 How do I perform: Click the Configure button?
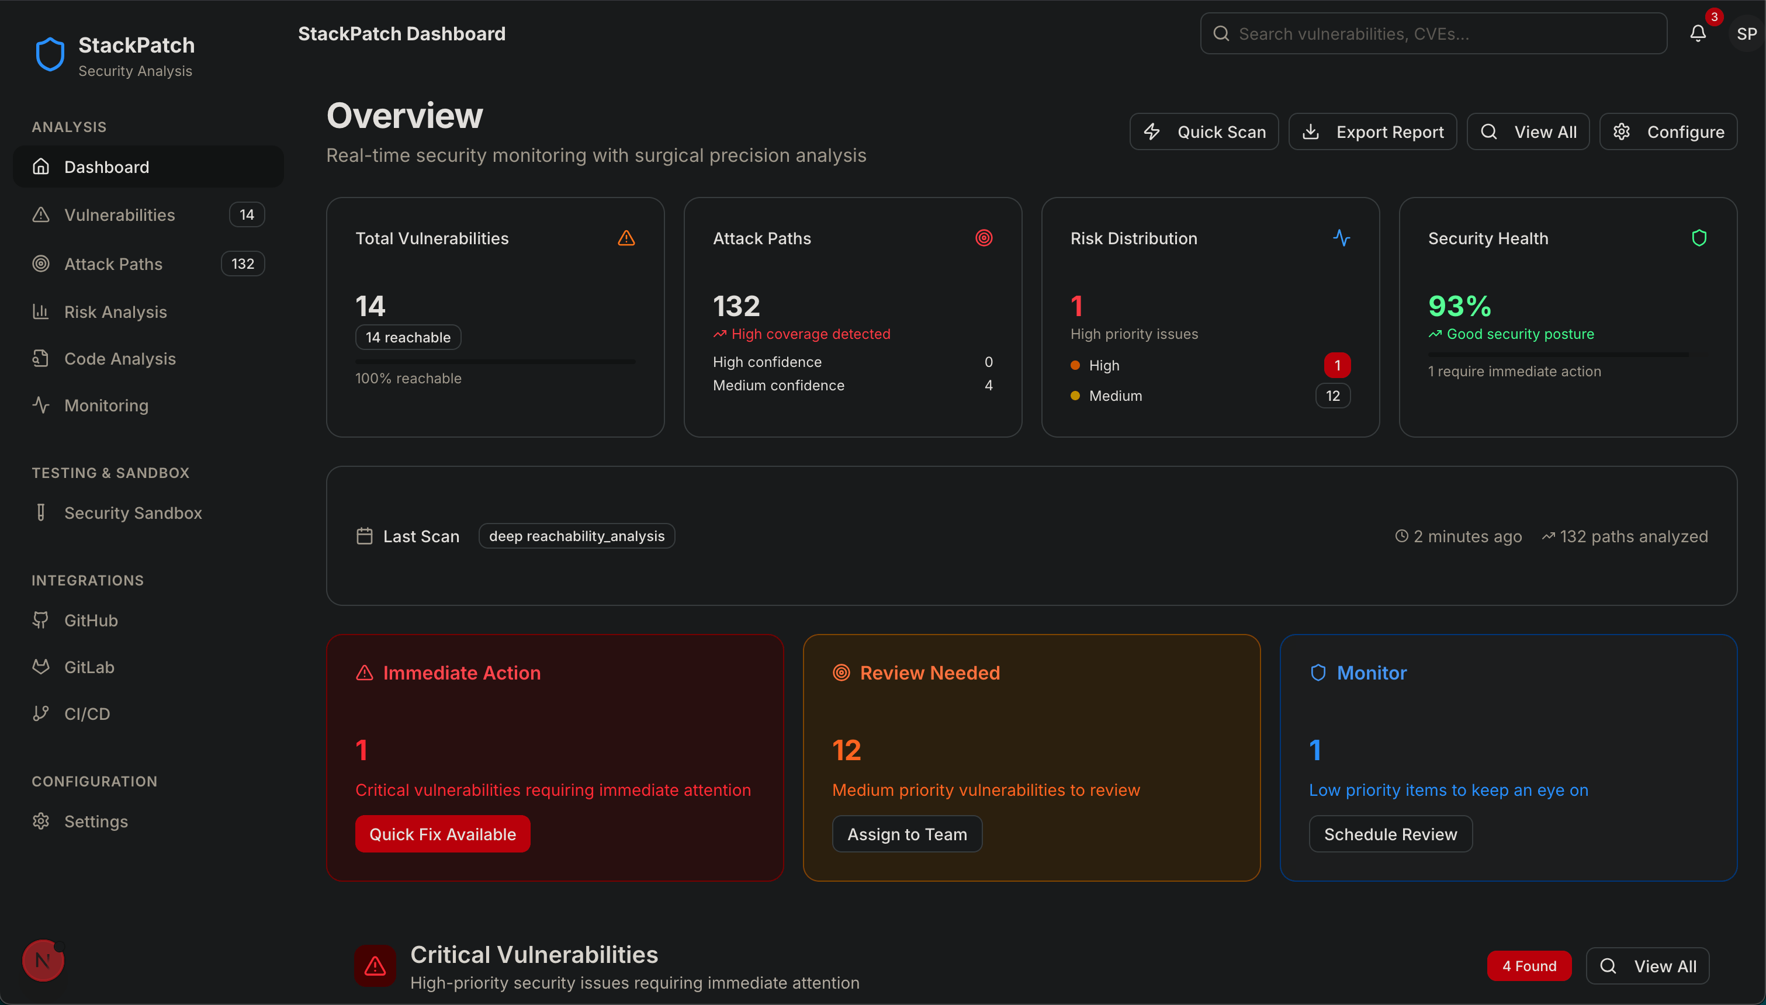[x=1668, y=132]
